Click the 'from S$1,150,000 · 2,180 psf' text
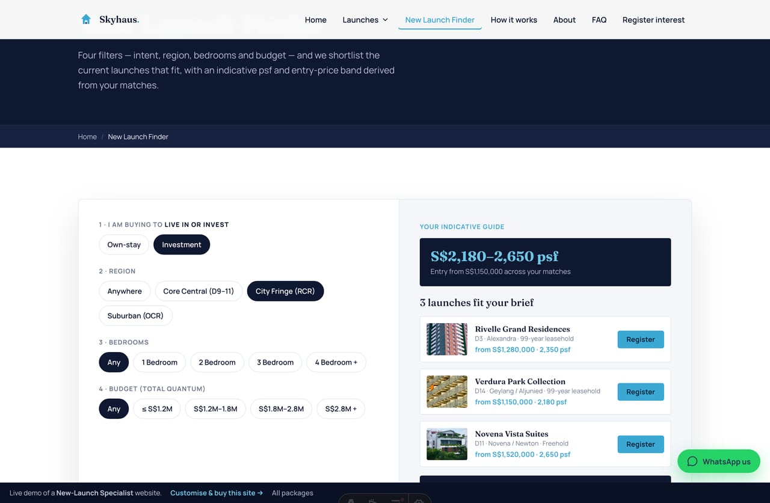Screen dimensions: 770x503 (521, 402)
